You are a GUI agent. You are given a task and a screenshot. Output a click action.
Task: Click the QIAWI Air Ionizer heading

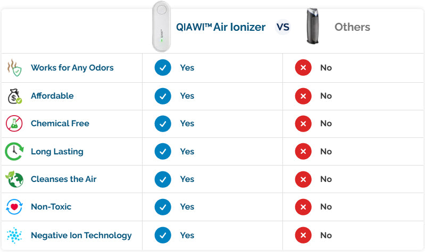[x=221, y=27]
